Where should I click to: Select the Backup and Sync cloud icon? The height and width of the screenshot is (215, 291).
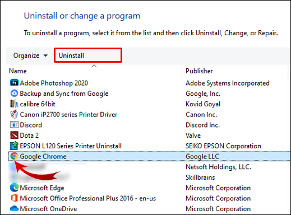tap(14, 93)
